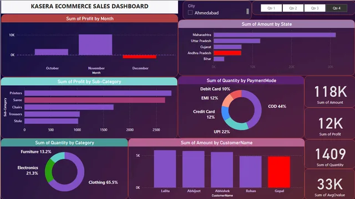Click the CustomerName axis title
Screen dimensions: 355x199
tap(222, 195)
